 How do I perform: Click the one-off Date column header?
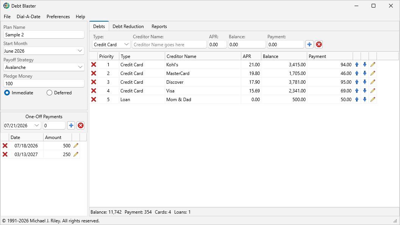click(x=26, y=137)
